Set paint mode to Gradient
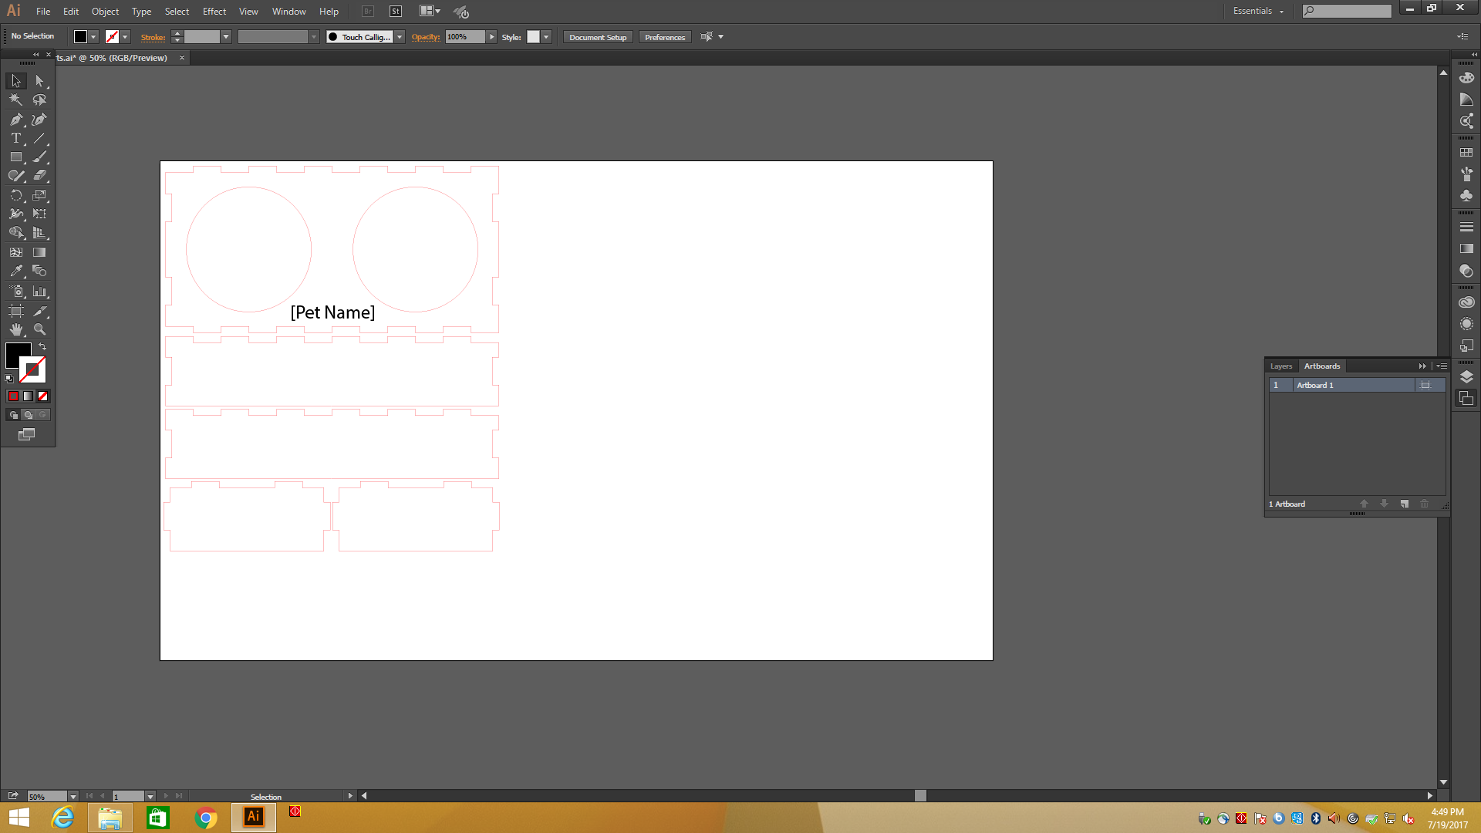Viewport: 1481px width, 833px height. pos(29,396)
